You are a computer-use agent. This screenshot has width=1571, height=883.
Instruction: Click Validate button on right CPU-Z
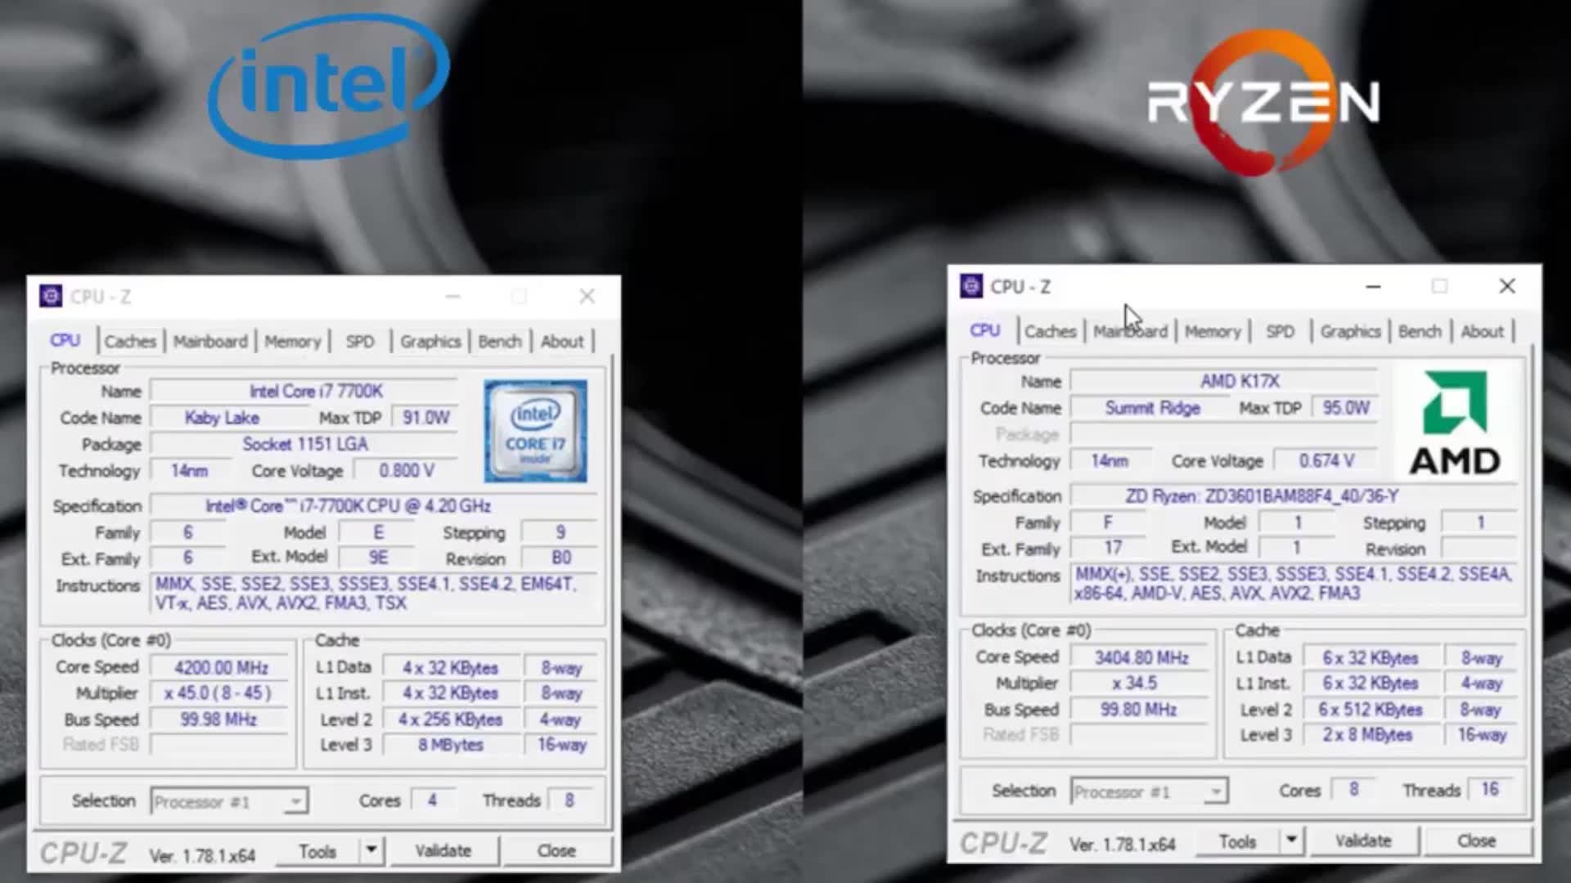pyautogui.click(x=1362, y=842)
